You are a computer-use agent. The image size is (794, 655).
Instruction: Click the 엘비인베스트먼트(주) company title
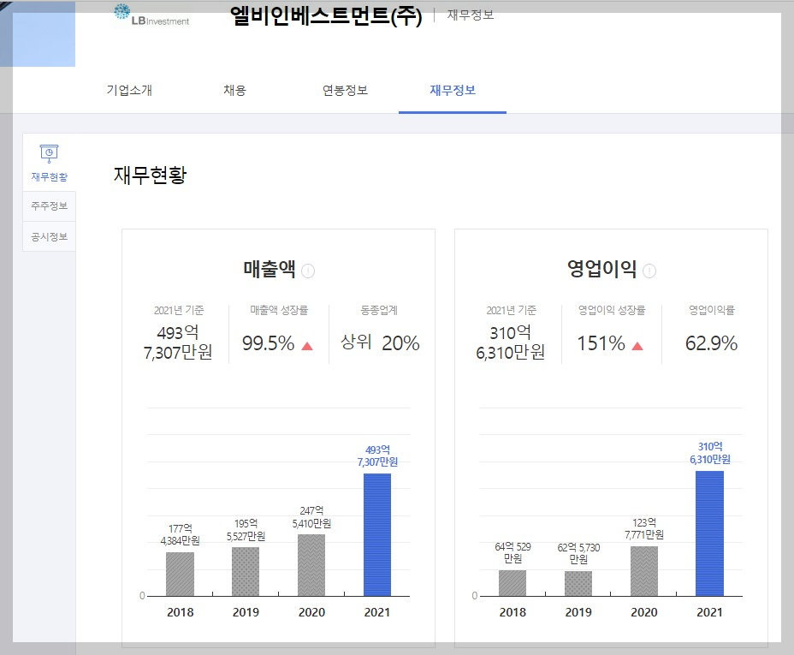tap(326, 15)
